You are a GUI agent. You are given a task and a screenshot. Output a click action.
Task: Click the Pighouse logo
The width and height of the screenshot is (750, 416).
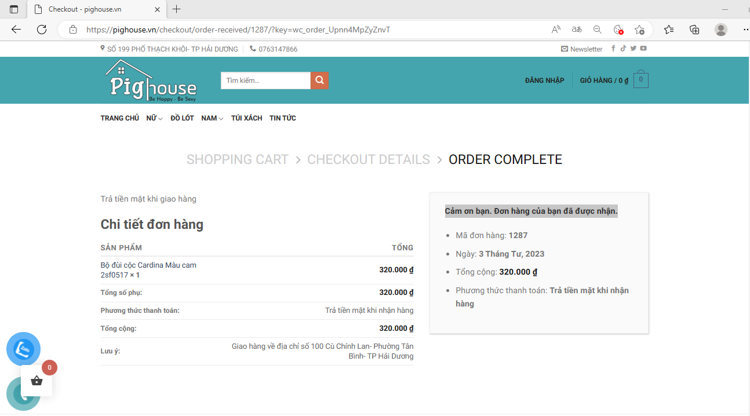click(x=151, y=81)
